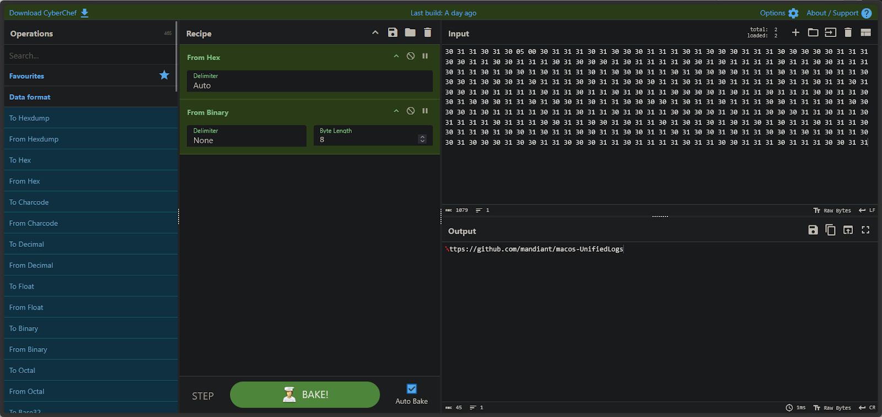This screenshot has width=882, height=417.
Task: Open Options gear icon
Action: pos(793,13)
